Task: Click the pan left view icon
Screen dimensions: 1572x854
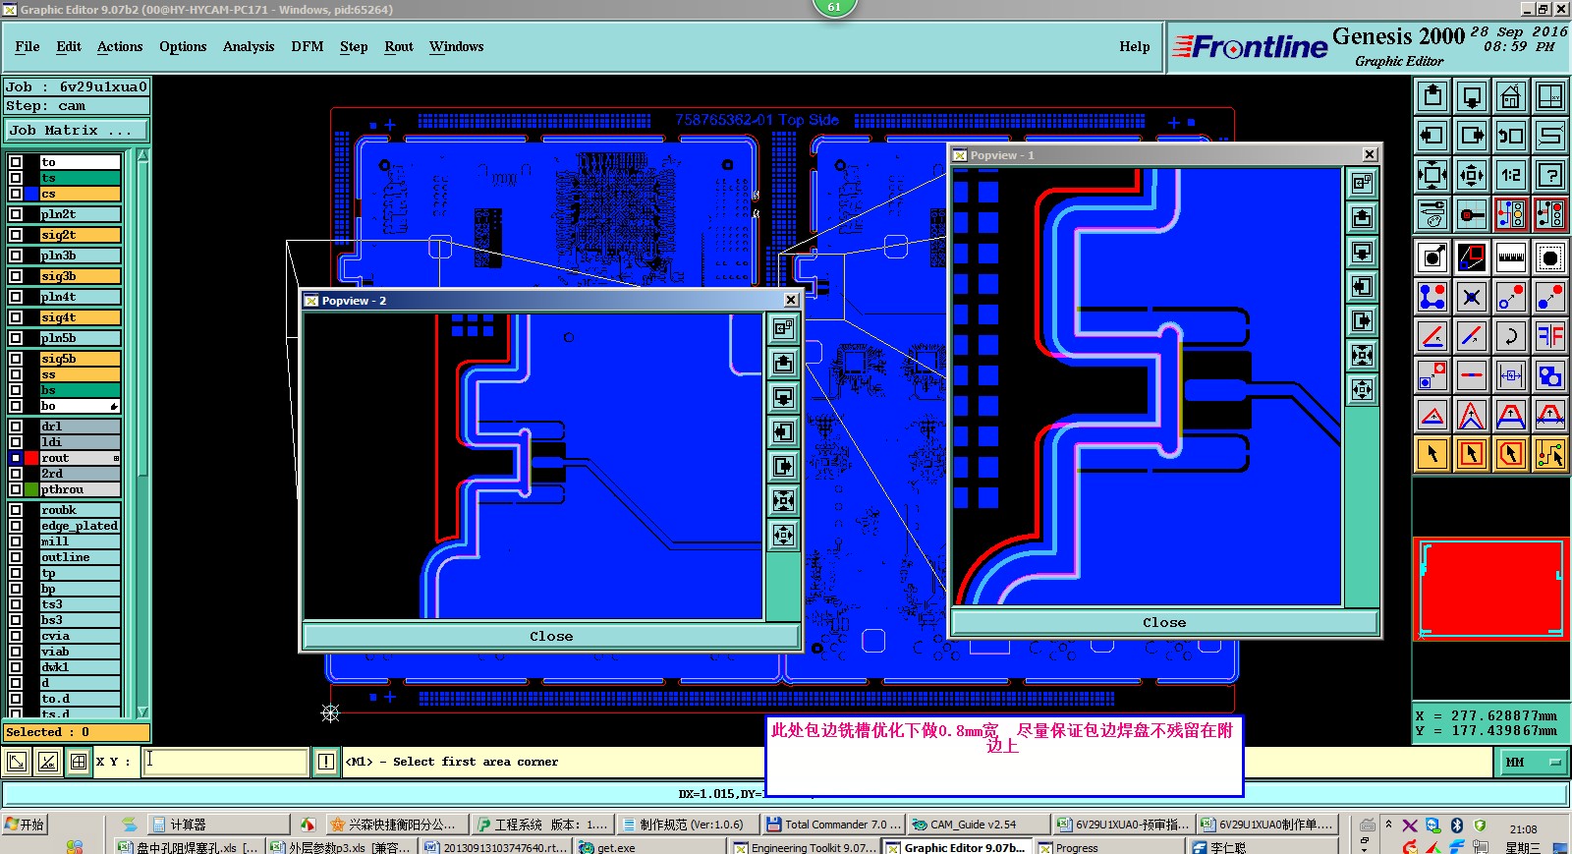Action: coord(1432,136)
